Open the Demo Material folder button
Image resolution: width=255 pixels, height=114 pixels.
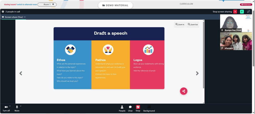tap(115, 5)
